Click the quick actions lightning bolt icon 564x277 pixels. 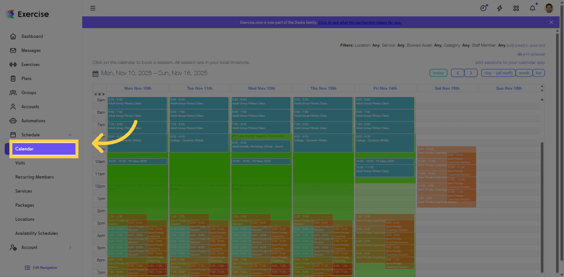499,8
